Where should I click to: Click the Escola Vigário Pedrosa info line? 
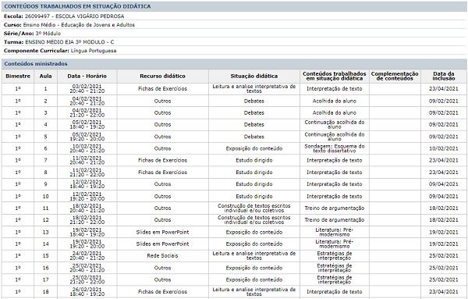coord(64,16)
